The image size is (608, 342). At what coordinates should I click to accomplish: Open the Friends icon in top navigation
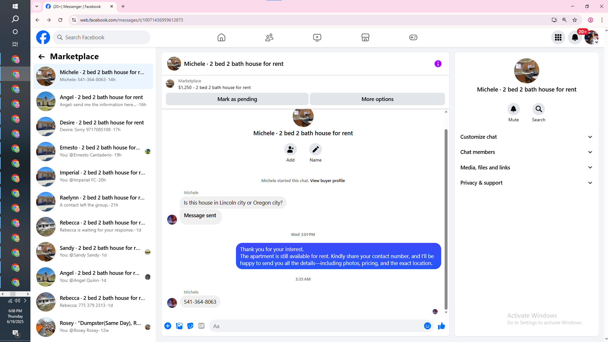[269, 37]
